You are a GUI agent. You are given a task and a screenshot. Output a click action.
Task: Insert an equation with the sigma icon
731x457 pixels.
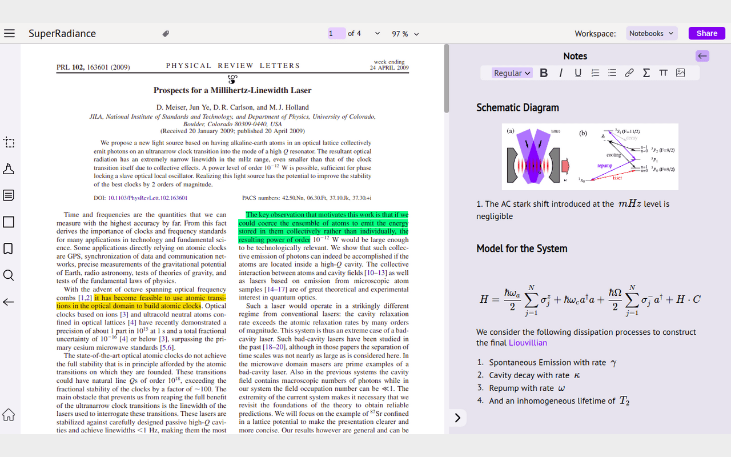click(646, 73)
